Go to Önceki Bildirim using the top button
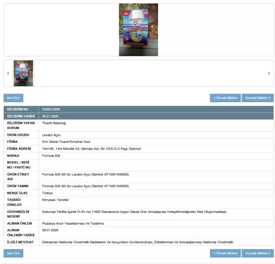The image size is (275, 264). pos(225,98)
